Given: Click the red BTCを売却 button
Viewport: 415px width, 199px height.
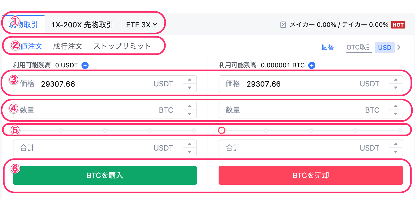Looking at the screenshot, I should click(311, 175).
